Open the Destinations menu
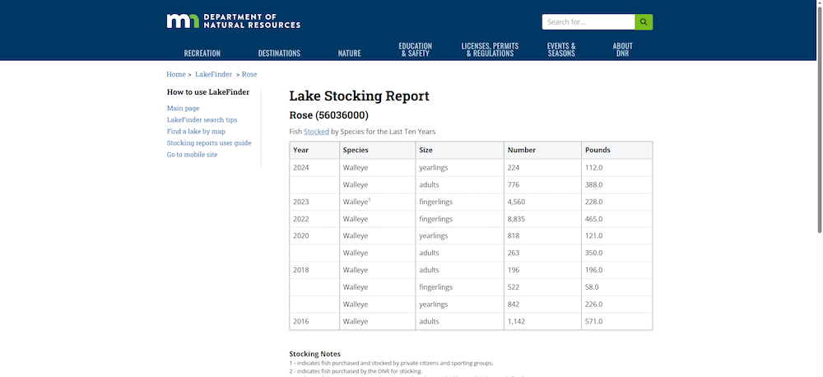The image size is (823, 377). click(x=279, y=54)
